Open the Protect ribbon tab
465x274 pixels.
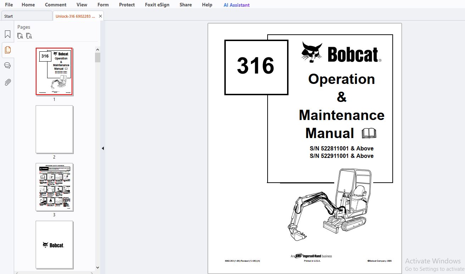click(127, 5)
